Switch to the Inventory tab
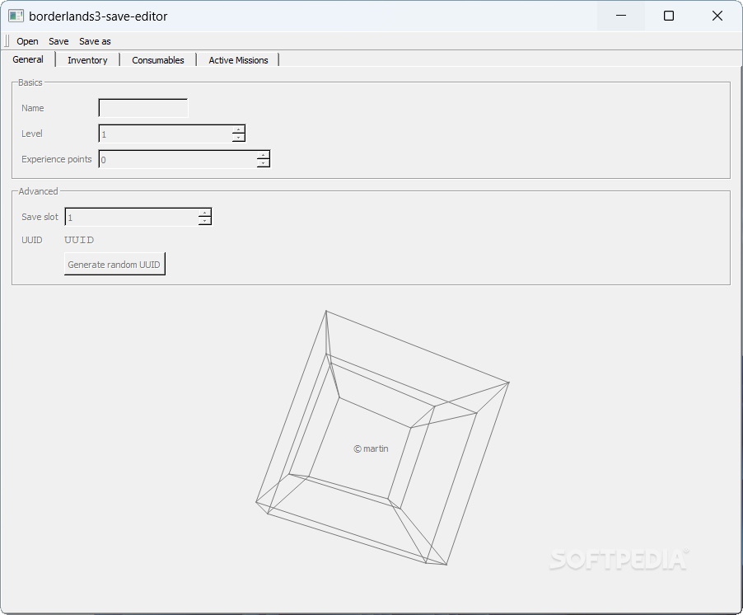 coord(87,60)
